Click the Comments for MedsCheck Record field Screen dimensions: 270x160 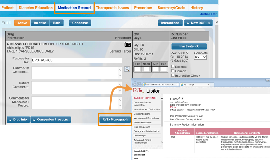pos(77,103)
